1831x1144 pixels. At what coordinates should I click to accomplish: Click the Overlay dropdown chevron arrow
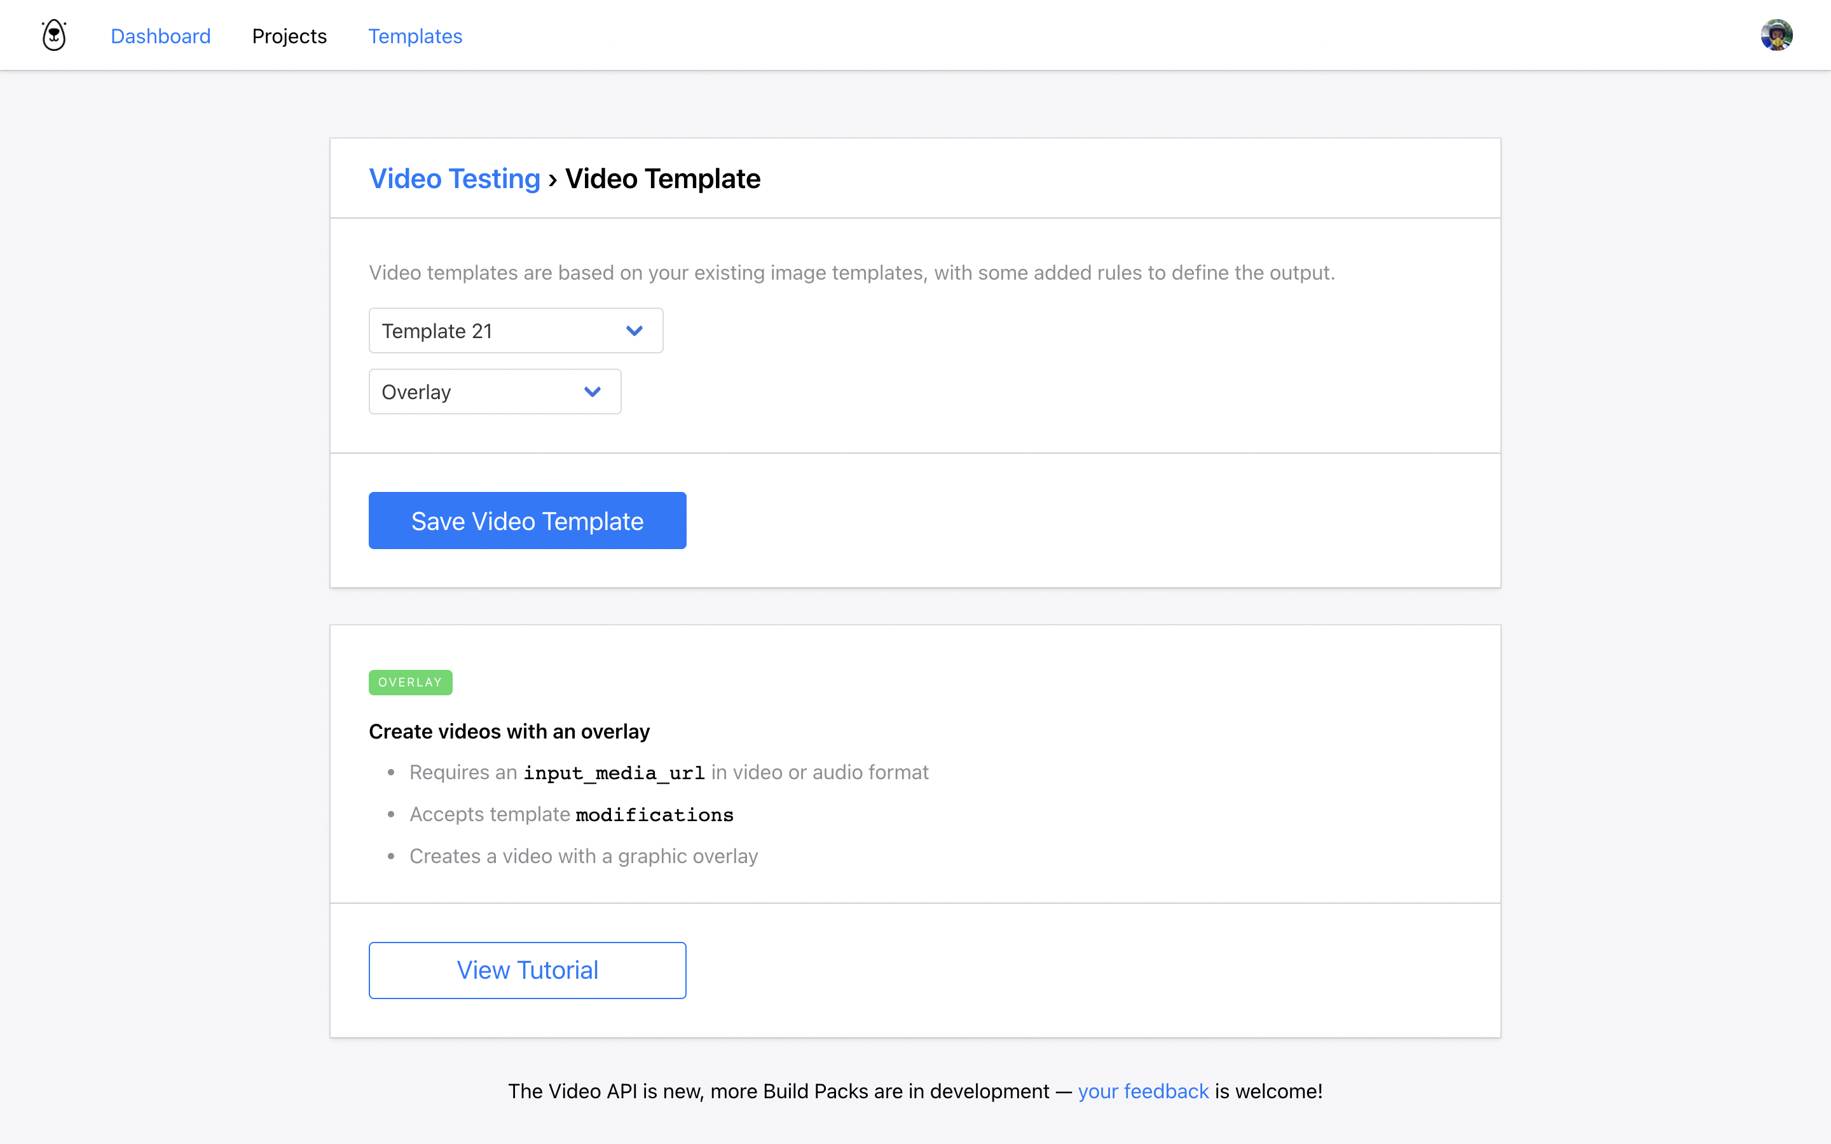click(593, 392)
